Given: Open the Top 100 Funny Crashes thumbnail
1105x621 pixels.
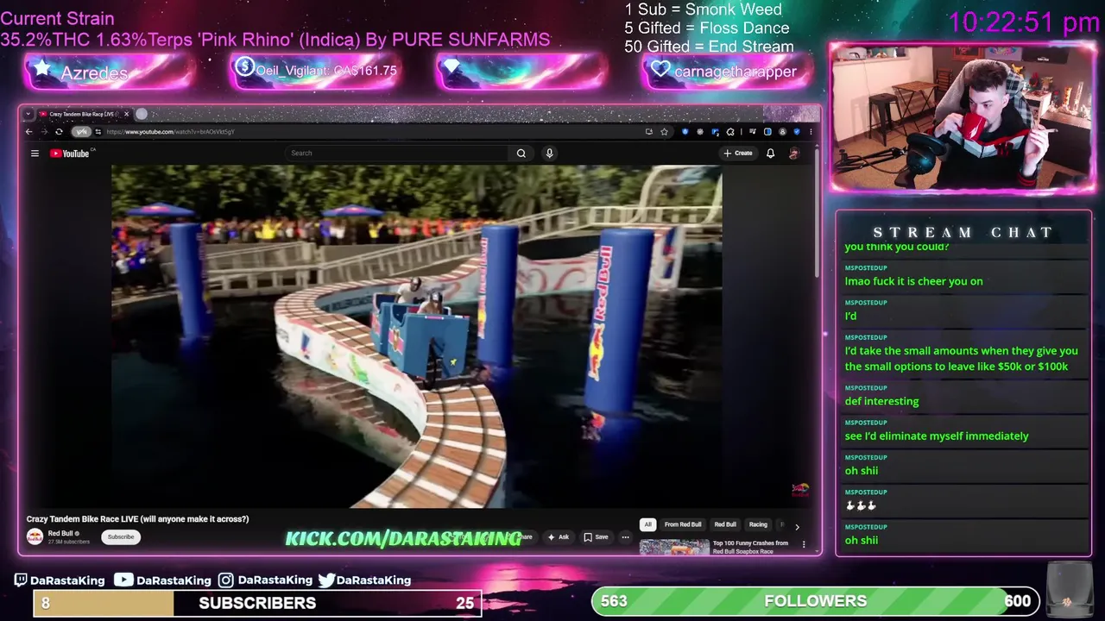Looking at the screenshot, I should click(x=674, y=546).
